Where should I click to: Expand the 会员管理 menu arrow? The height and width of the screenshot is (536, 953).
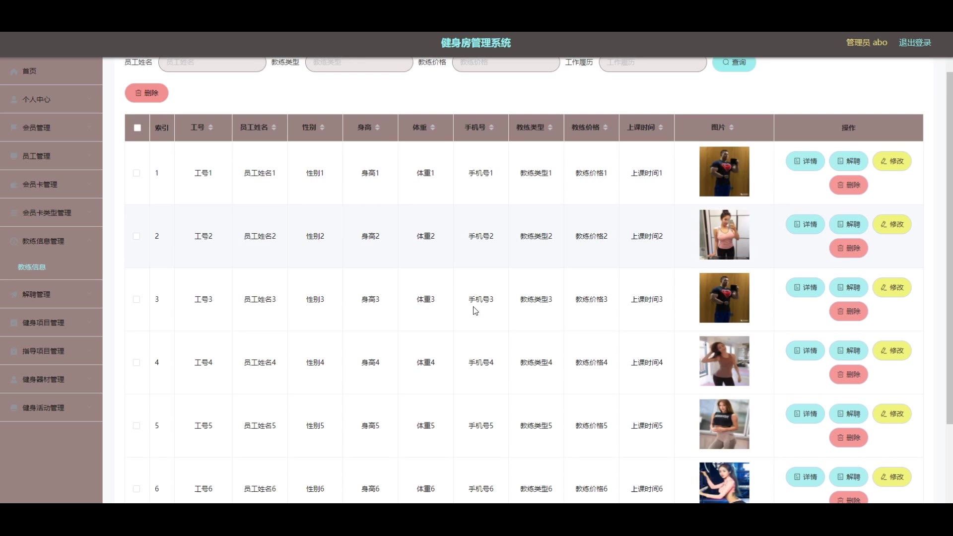[x=89, y=128]
